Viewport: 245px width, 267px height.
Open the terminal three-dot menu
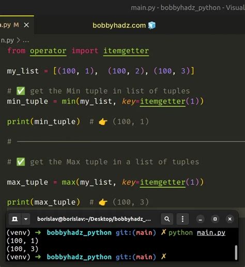182,219
